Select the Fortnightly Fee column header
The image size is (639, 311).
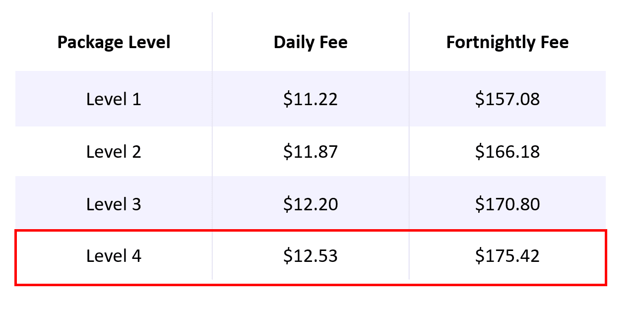coord(507,42)
